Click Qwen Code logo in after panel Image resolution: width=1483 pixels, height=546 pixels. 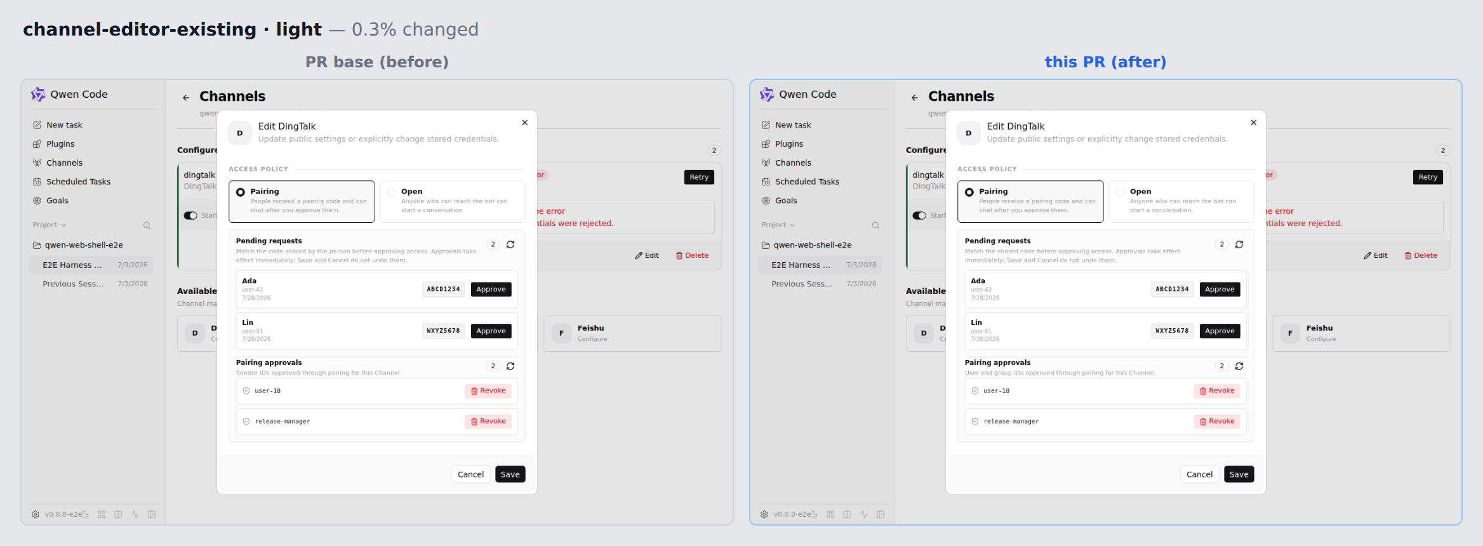coord(767,95)
